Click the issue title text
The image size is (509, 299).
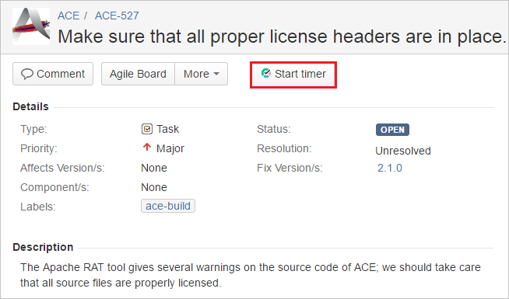click(282, 37)
